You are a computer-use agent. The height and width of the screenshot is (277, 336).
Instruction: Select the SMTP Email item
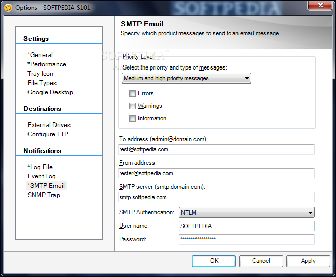point(47,186)
